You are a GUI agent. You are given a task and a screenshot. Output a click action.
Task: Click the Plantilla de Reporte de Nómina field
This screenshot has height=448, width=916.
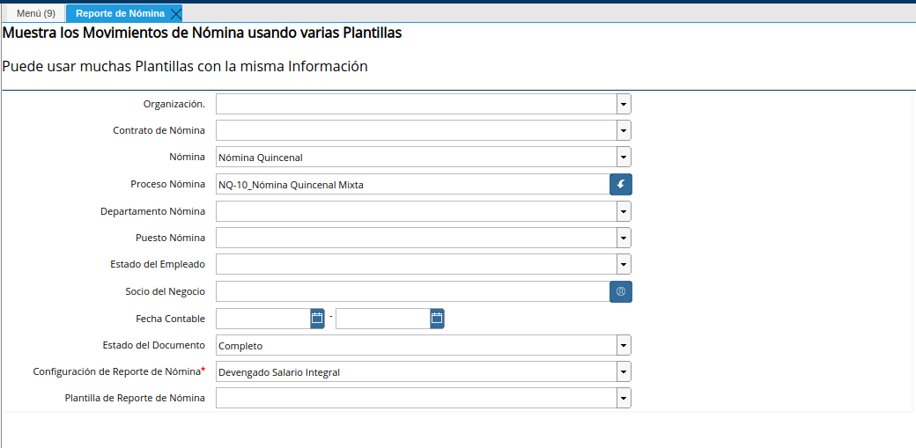[417, 399]
